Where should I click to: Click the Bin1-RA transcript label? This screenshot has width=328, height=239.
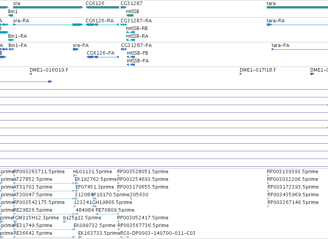point(18,36)
